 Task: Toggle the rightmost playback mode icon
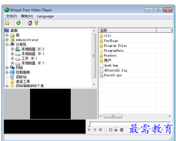click(122, 130)
